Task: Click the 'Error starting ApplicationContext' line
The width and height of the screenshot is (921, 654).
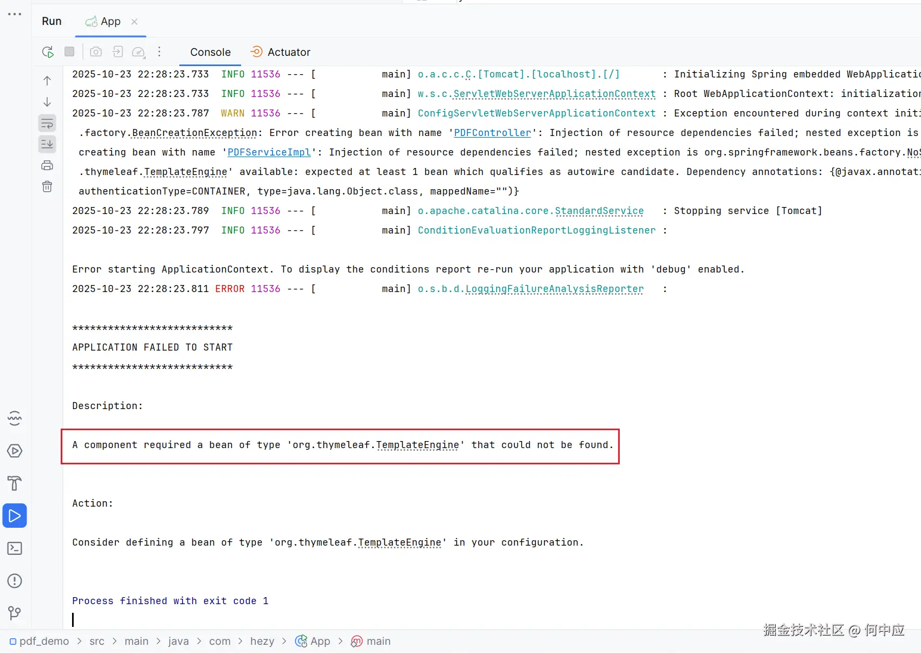Action: coord(408,269)
